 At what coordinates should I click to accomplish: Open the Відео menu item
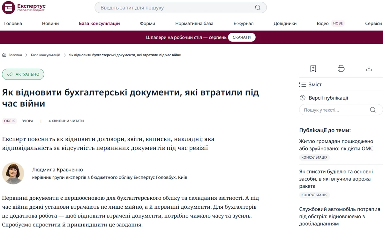323,23
